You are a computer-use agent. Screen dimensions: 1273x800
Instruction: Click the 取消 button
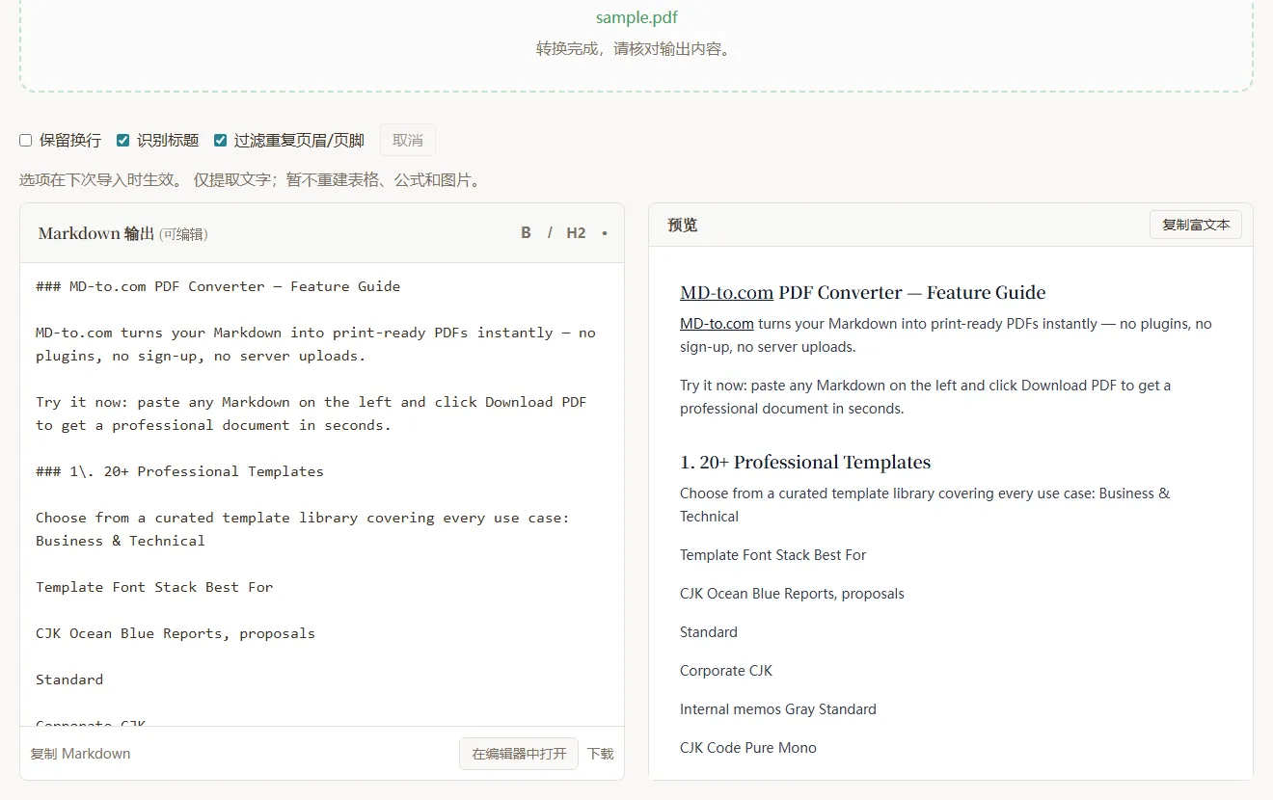[x=408, y=140]
